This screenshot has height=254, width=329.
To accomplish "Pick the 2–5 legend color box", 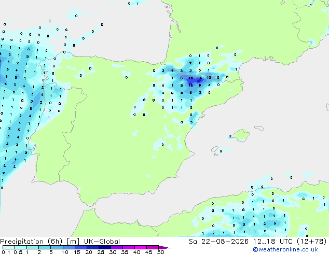I will point(45,247).
